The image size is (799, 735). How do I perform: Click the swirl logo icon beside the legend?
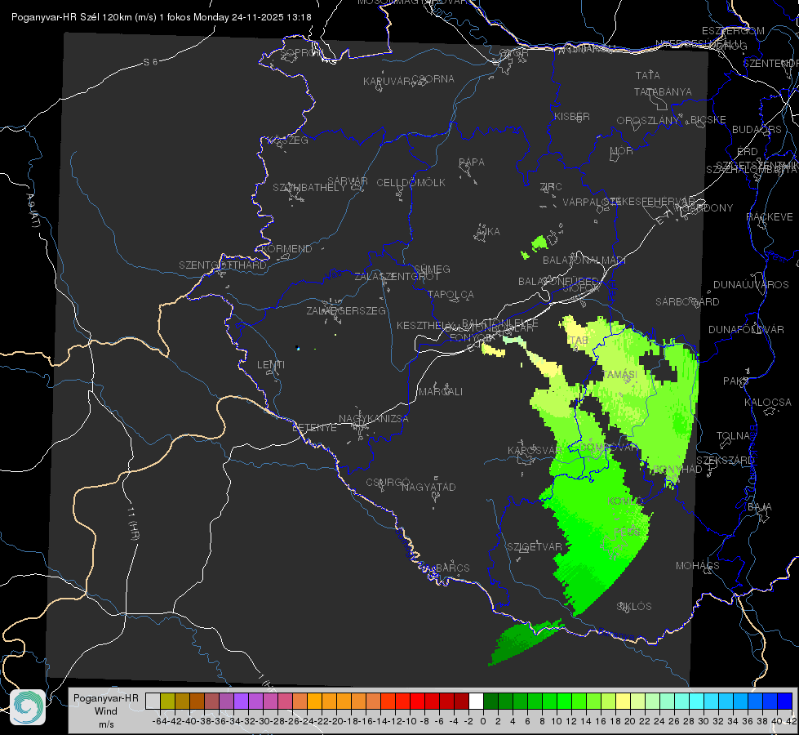point(28,707)
